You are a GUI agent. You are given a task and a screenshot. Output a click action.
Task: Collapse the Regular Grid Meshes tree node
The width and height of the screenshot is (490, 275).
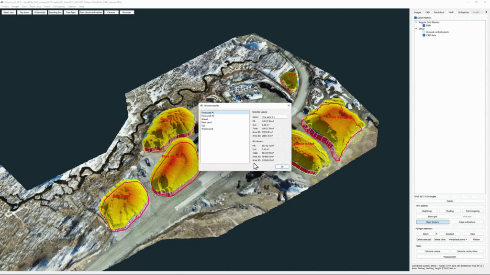[x=416, y=22]
